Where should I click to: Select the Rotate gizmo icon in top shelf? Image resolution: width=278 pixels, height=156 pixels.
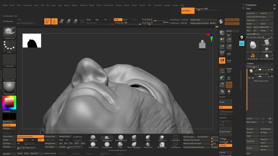click(75, 21)
